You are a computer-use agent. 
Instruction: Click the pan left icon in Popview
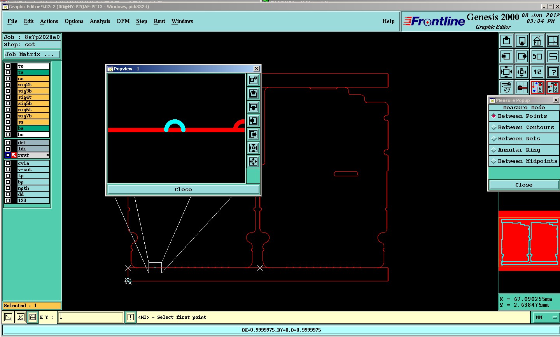[253, 121]
